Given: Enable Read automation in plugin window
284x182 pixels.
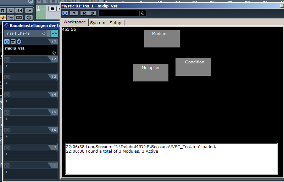Looking at the screenshot, I should point(84,13).
